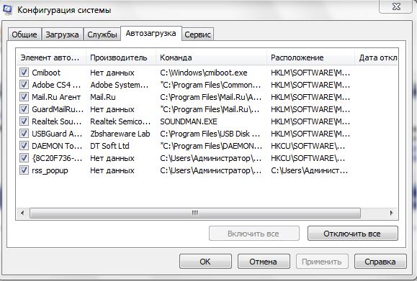Click Adobe System... manufacturer cell
Image resolution: width=417 pixels, height=281 pixels.
[x=120, y=85]
